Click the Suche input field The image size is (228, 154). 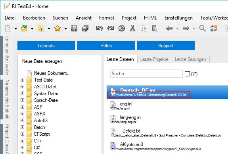(x=146, y=74)
